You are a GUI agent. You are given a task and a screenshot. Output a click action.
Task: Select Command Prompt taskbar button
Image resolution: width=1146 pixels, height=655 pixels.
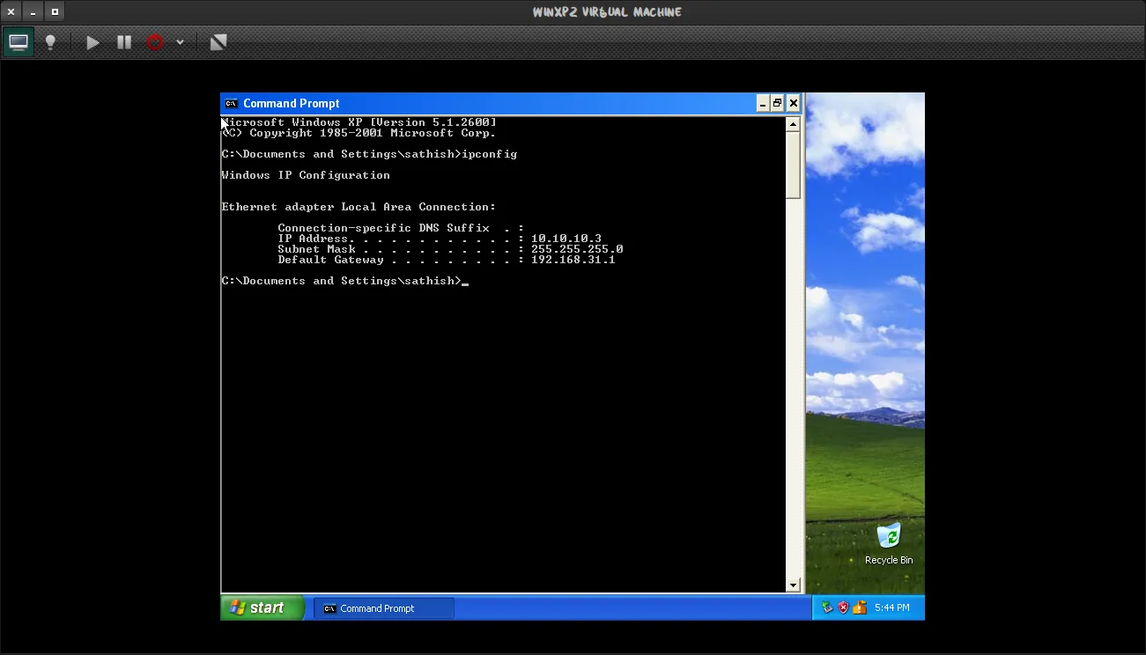pos(384,608)
